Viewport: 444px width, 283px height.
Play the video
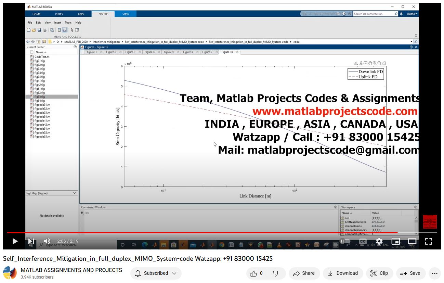pos(15,241)
